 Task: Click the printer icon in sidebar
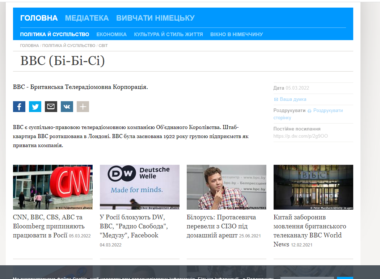pos(309,111)
